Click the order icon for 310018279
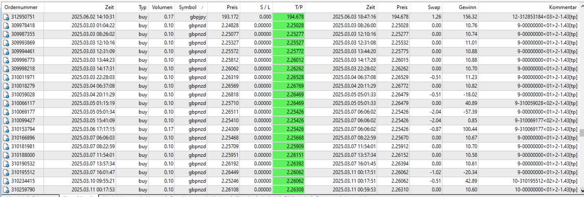The height and width of the screenshot is (197, 584). coord(6,86)
